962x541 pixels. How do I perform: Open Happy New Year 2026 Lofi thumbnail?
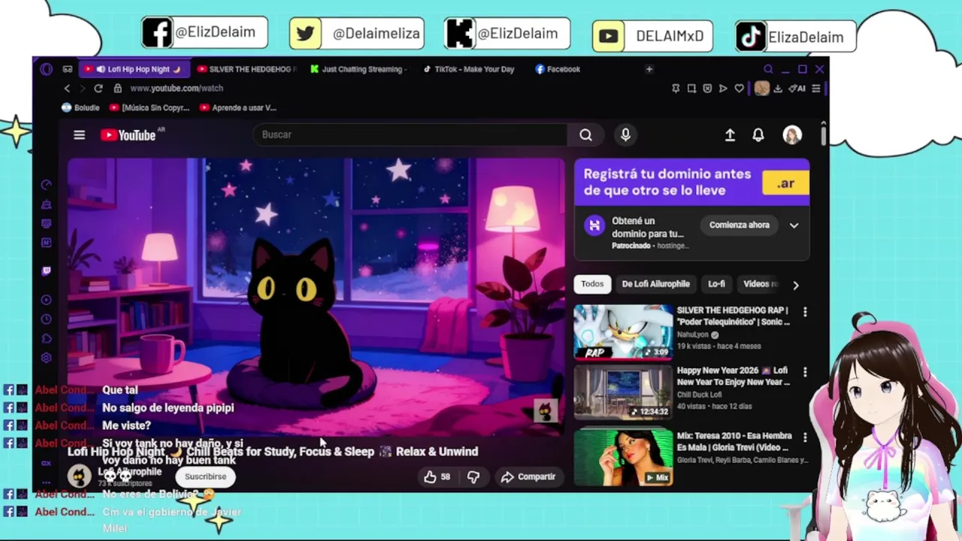click(623, 391)
